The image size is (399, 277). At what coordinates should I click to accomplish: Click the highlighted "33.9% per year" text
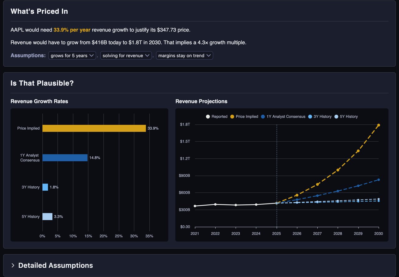pyautogui.click(x=72, y=30)
